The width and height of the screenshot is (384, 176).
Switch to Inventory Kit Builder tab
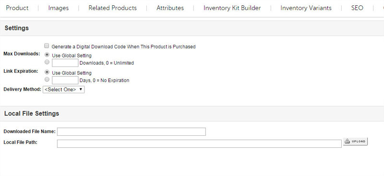point(232,8)
